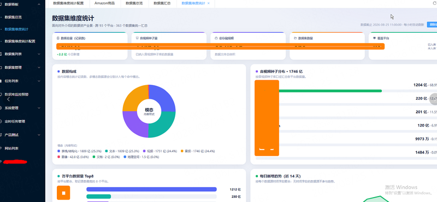The width and height of the screenshot is (437, 202).
Task: Click the blue 1212 亿 Top8 bar
Action: (x=152, y=189)
